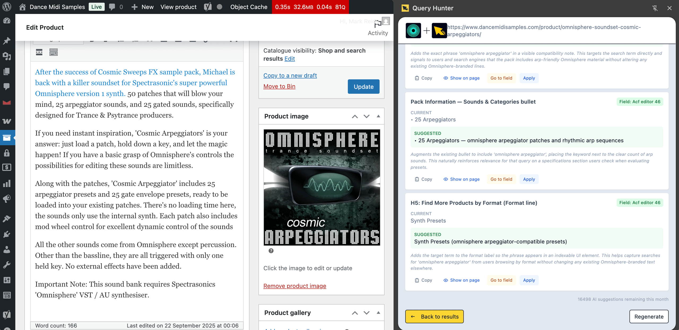Open the Analytics sidebar icon
Viewport: 679px width, 330px height.
(7, 183)
